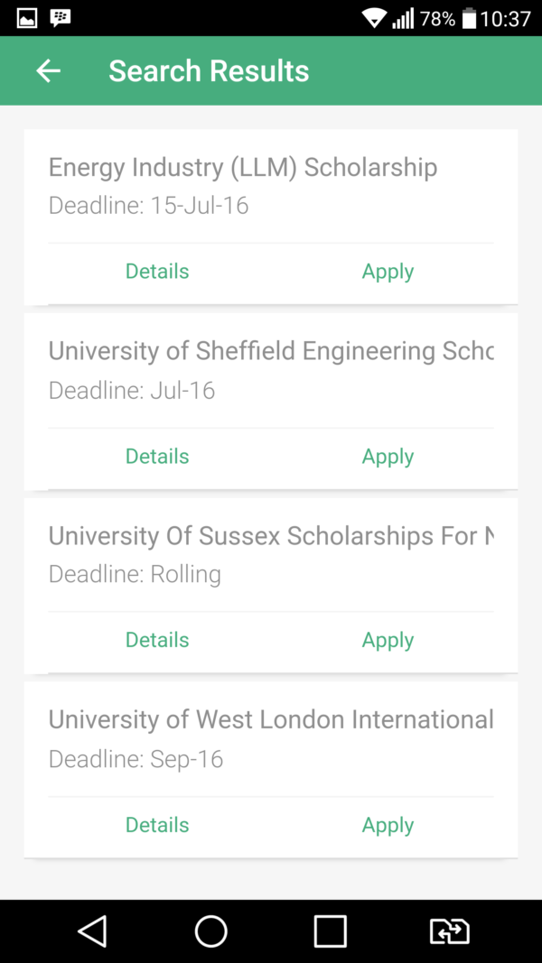Image resolution: width=542 pixels, height=963 pixels.
Task: View Details of West London International scholarship
Action: click(157, 825)
